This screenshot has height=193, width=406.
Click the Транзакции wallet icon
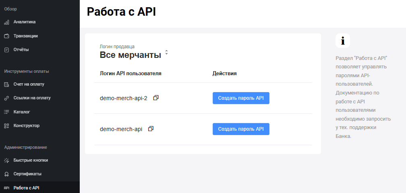6,36
